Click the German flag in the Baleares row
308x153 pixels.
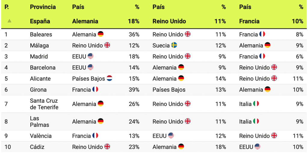pos(100,34)
